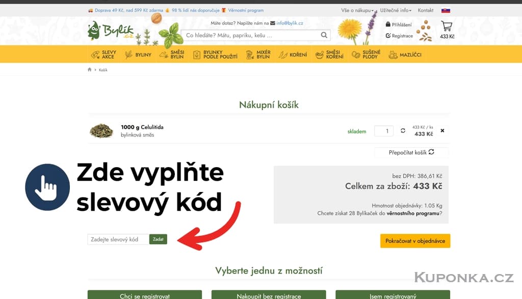
Task: Click refresh quantity icon next to item
Action: coord(403,131)
